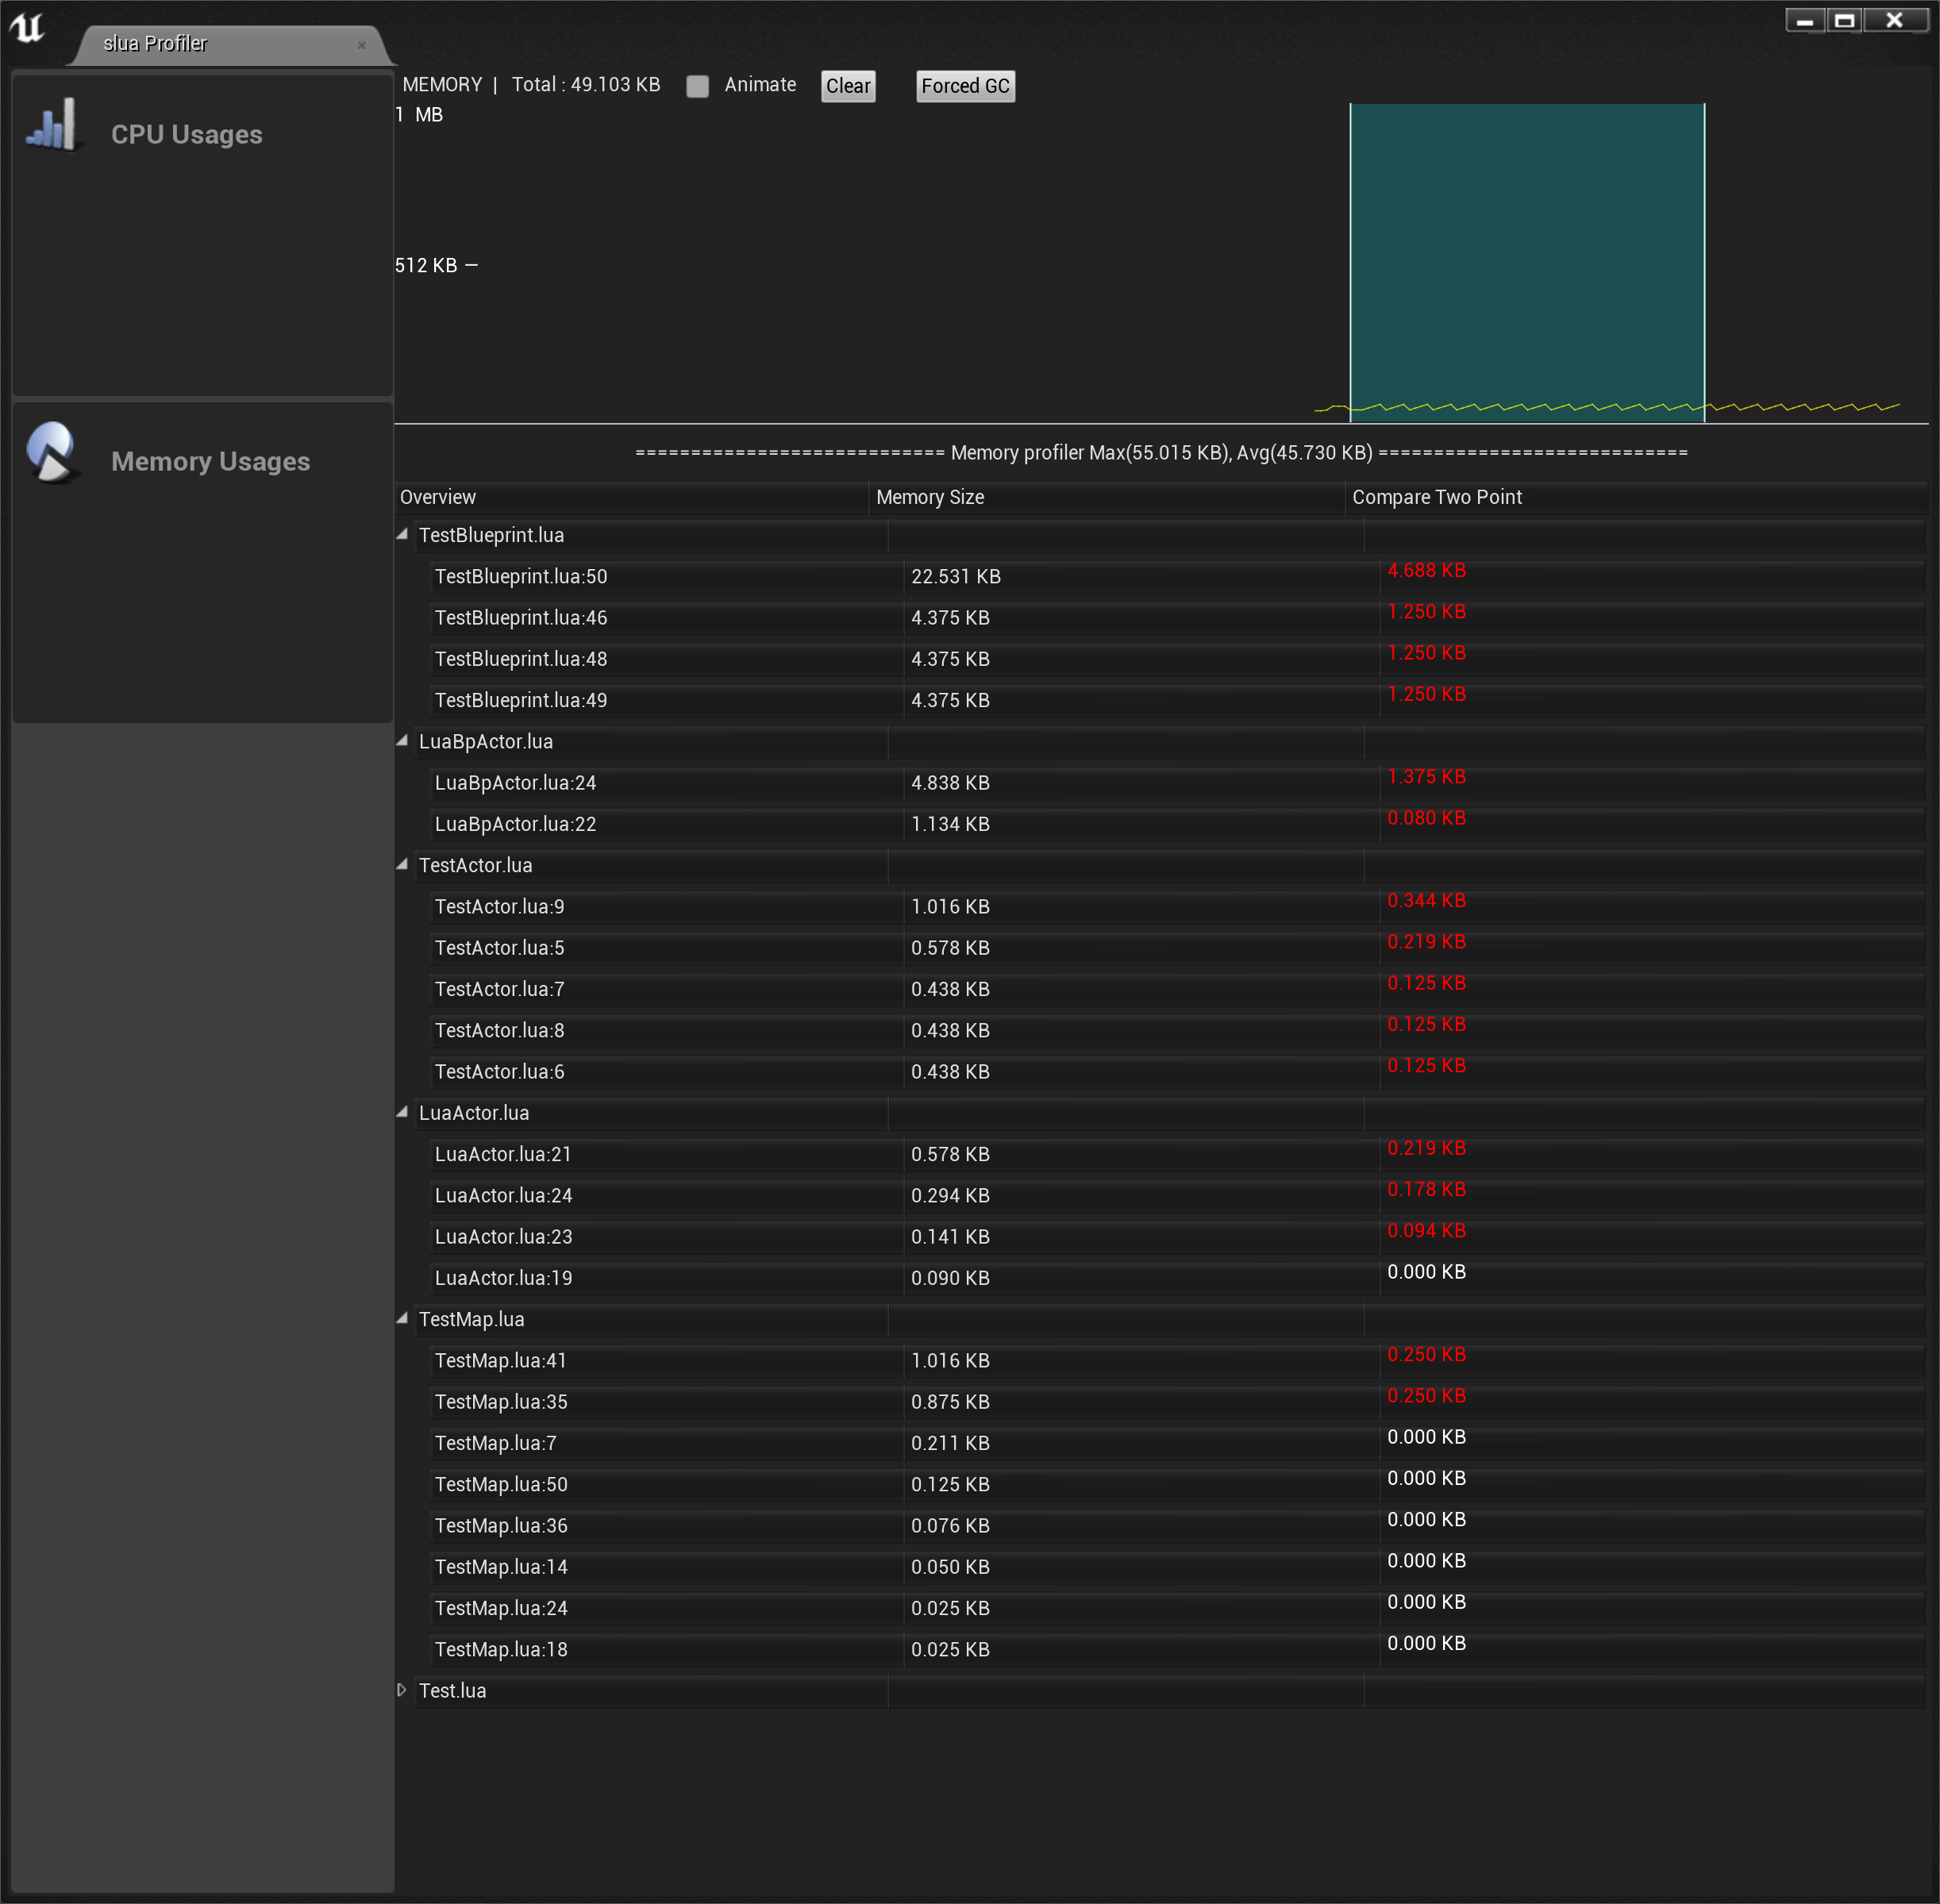Select the slua Profiler tab
The height and width of the screenshot is (1904, 1940).
pyautogui.click(x=156, y=44)
